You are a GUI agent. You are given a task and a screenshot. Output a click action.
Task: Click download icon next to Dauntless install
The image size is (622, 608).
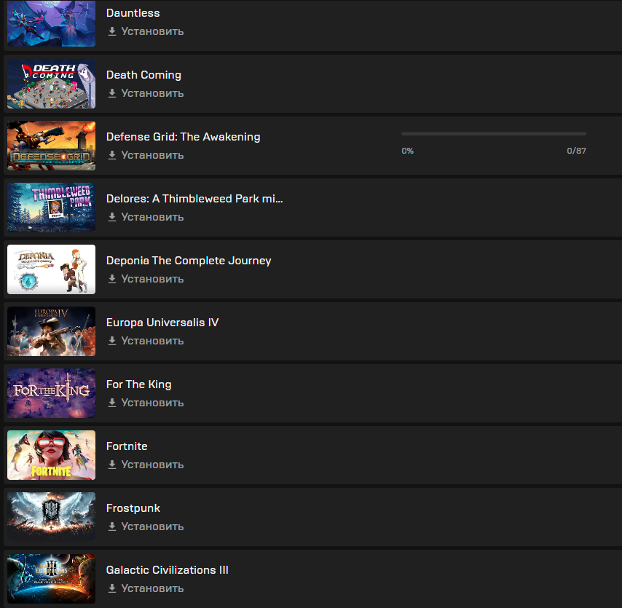point(112,31)
